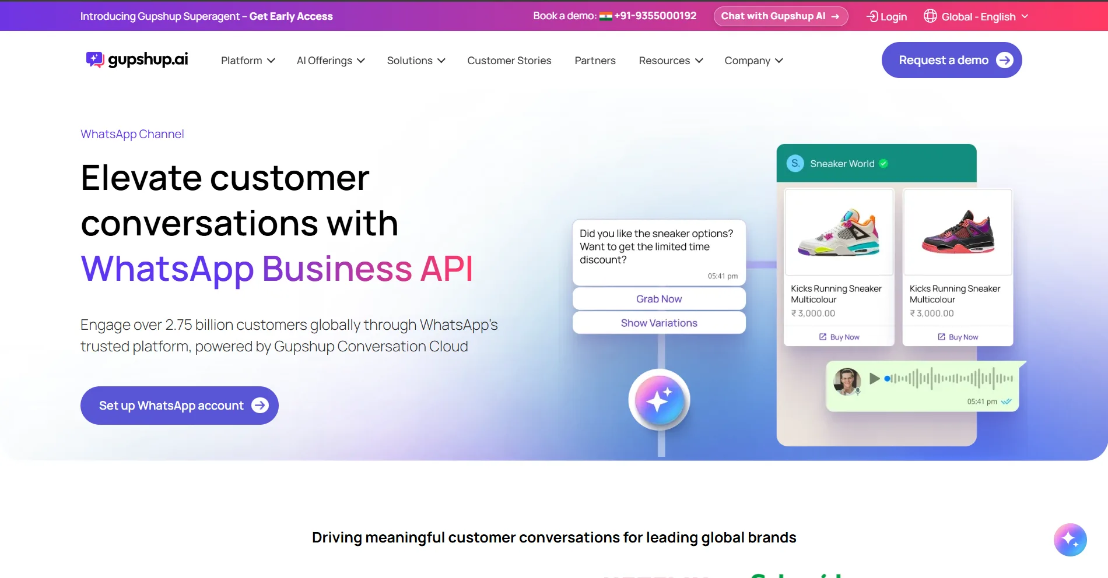Open floating sparkle AI chat widget
Screen dimensions: 1108x578
[1070, 540]
